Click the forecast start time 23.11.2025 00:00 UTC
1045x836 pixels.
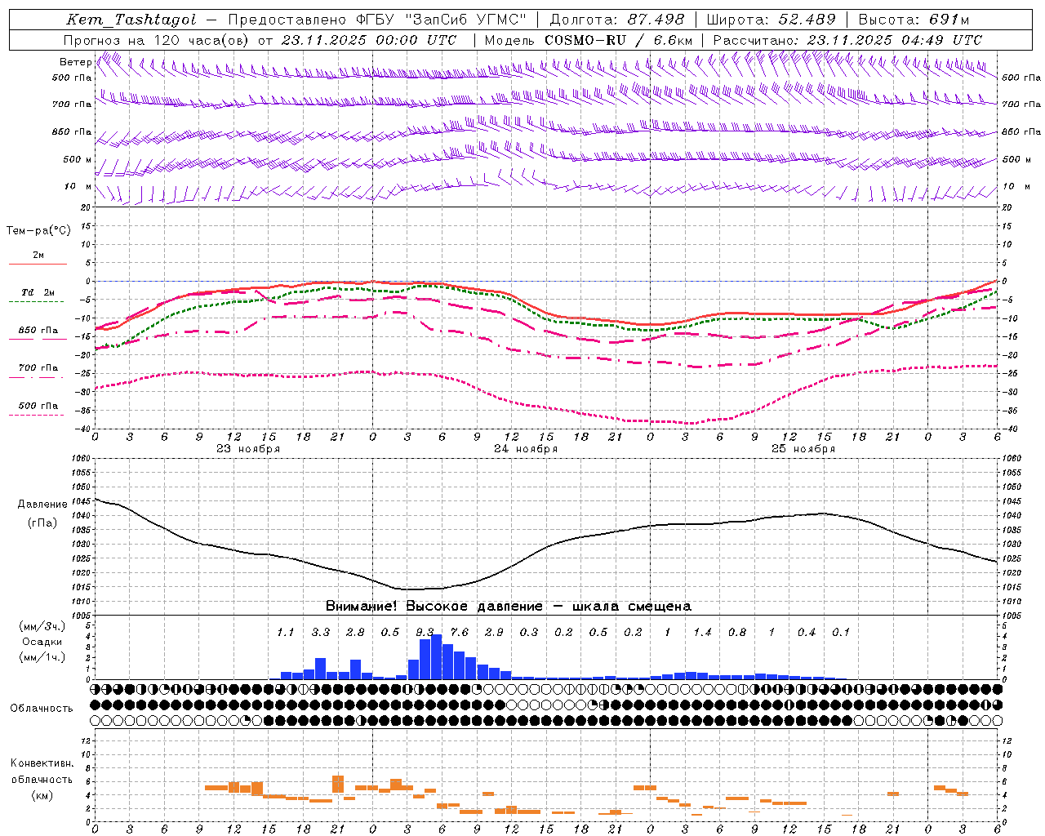coord(369,40)
